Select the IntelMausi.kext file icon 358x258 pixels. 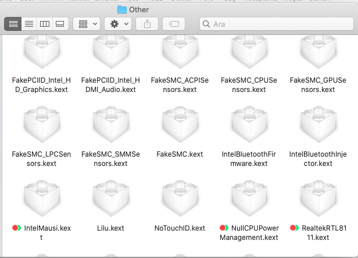pyautogui.click(x=41, y=199)
